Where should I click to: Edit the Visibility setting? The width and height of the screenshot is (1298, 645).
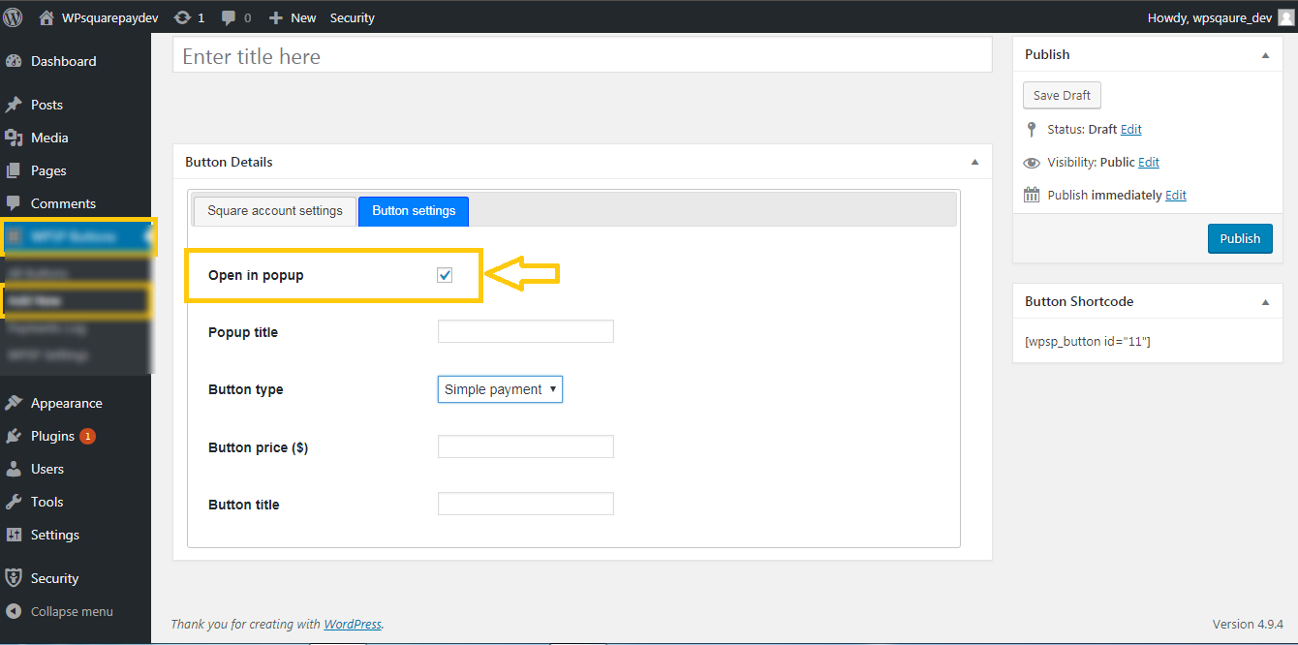(x=1149, y=163)
